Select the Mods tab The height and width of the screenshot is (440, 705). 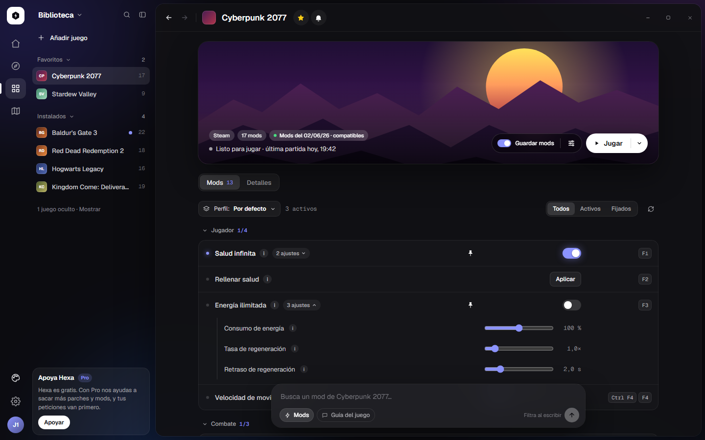pyautogui.click(x=220, y=182)
